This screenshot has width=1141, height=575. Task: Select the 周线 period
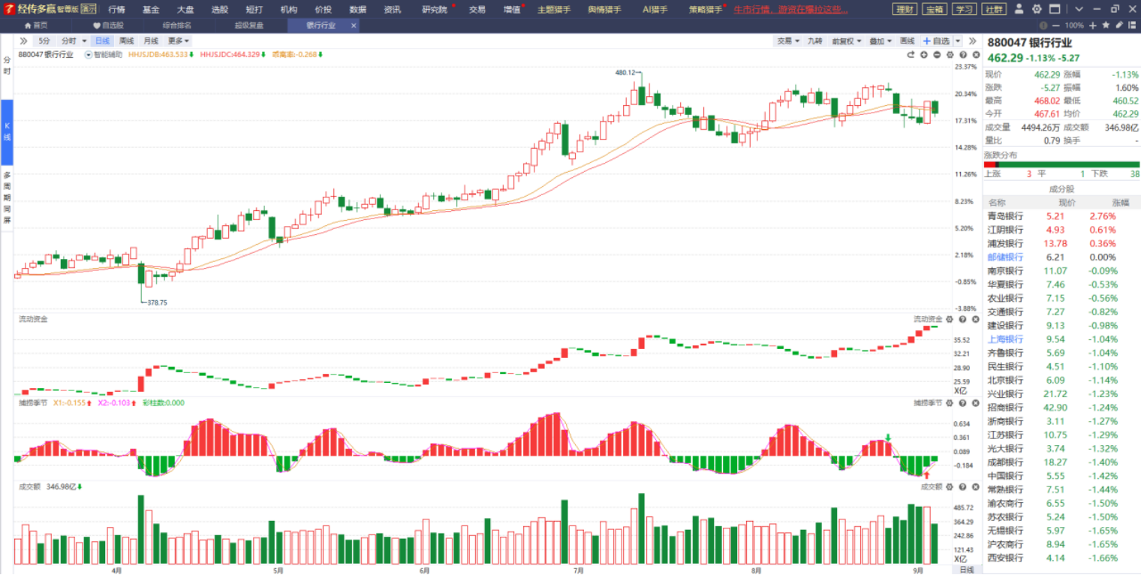click(x=127, y=41)
